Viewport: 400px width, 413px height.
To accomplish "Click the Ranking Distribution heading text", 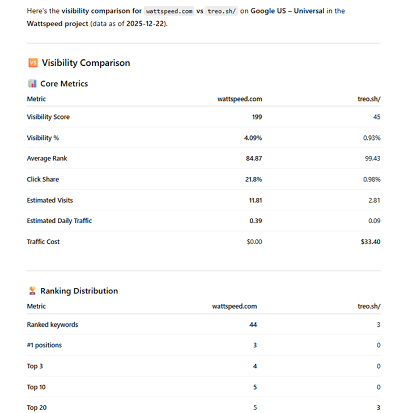I will pyautogui.click(x=79, y=291).
